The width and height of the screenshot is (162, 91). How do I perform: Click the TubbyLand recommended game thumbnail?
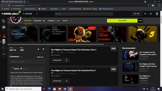(x=130, y=79)
